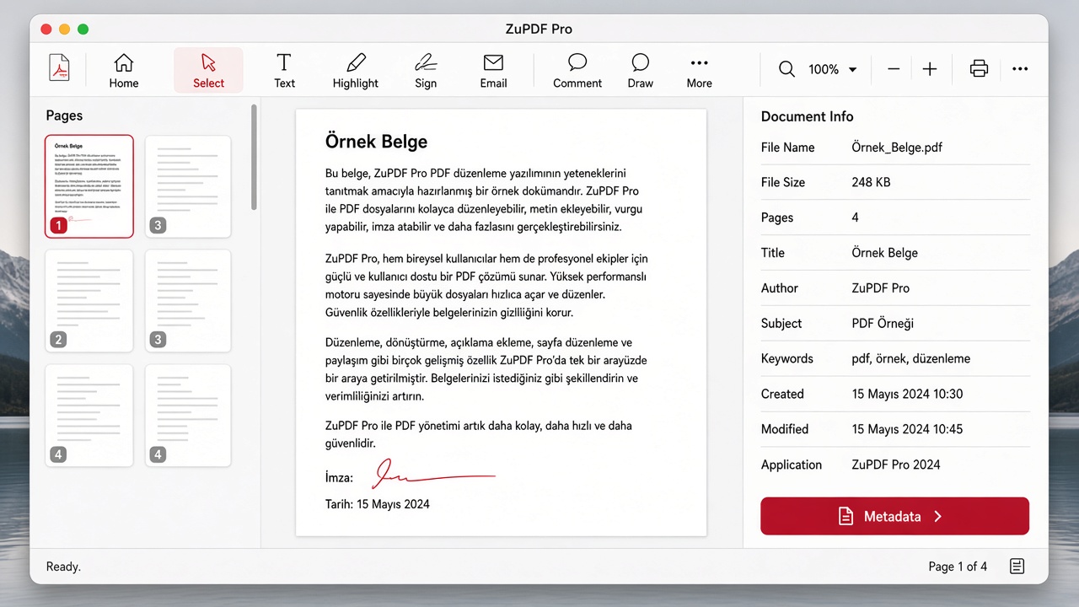Click the red signature after İmza:
This screenshot has height=607, width=1079.
click(433, 475)
